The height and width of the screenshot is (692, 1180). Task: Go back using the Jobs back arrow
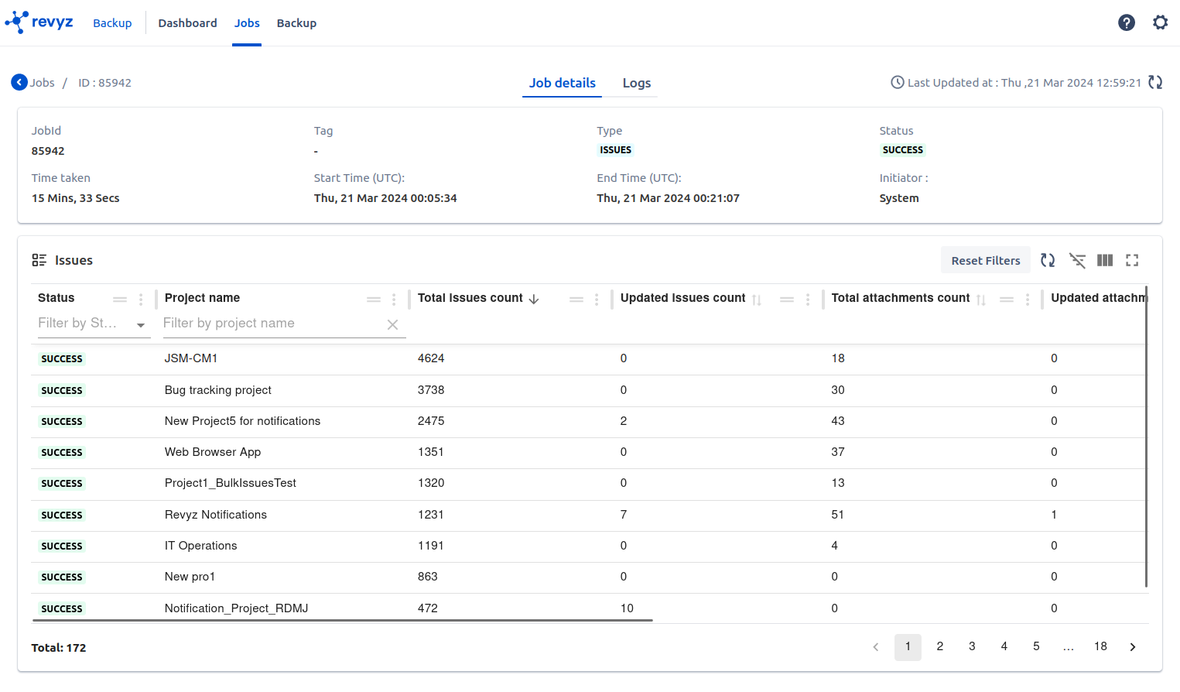click(19, 82)
